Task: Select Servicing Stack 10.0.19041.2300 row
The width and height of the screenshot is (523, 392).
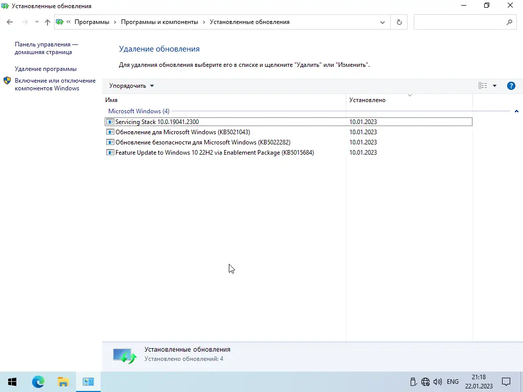Action: click(289, 122)
